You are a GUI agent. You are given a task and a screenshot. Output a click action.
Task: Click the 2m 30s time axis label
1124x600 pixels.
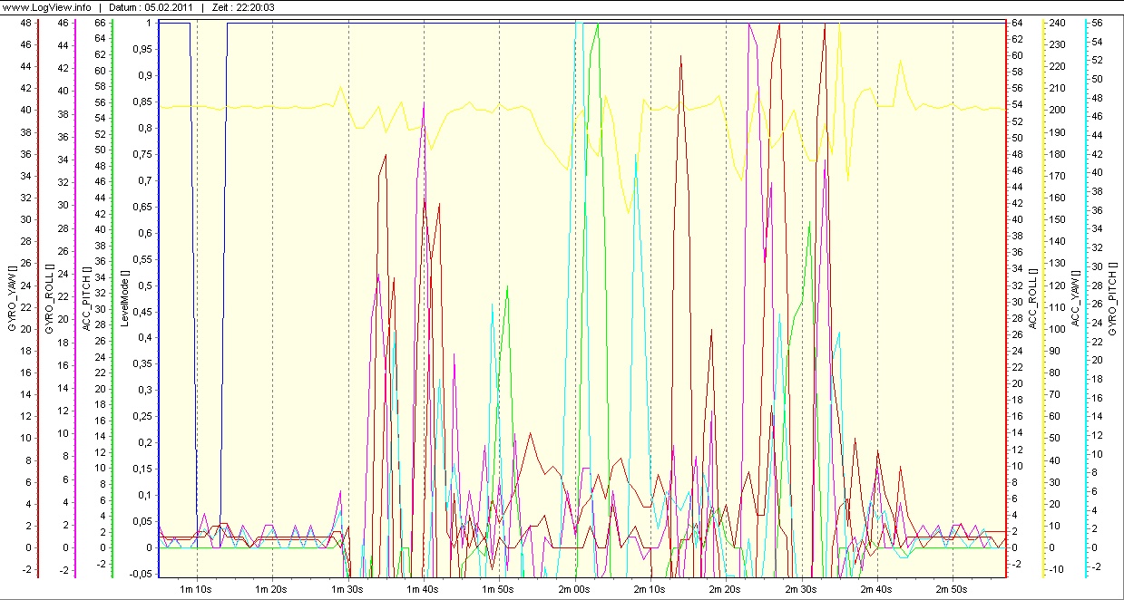point(801,589)
